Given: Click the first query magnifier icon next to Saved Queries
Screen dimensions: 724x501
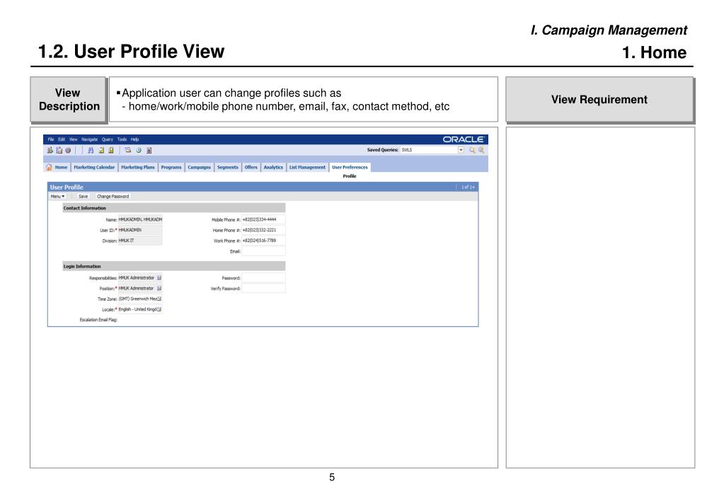Looking at the screenshot, I should 472,149.
